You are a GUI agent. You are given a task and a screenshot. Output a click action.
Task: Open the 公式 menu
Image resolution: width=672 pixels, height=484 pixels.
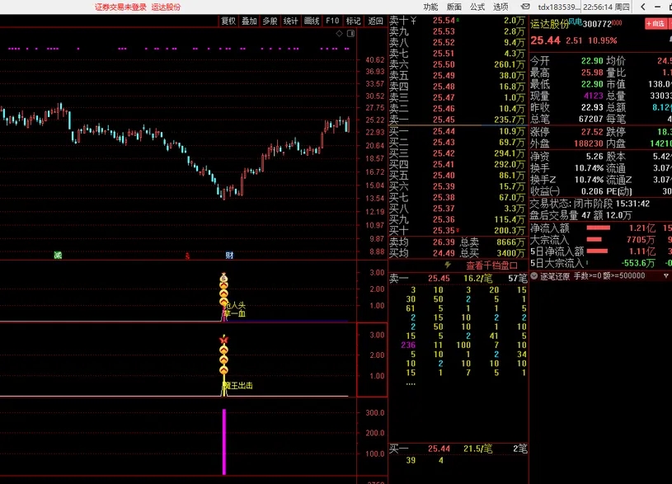477,7
